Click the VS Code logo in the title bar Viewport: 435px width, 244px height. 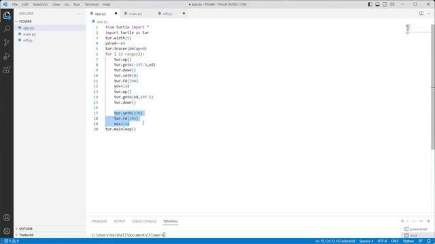tap(5, 4)
